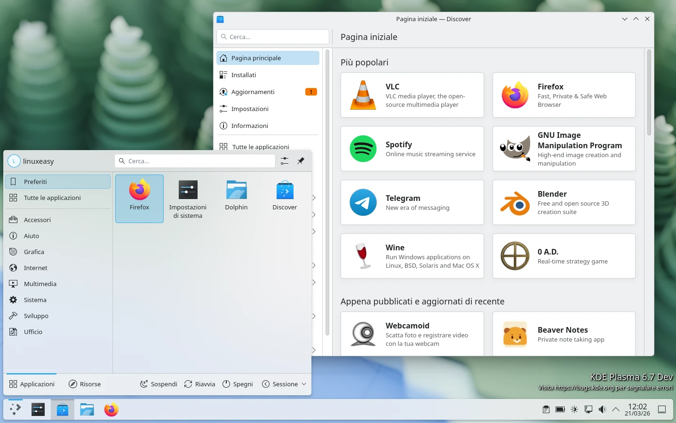Click the Cerca search field in Discover
The height and width of the screenshot is (423, 676).
[273, 37]
